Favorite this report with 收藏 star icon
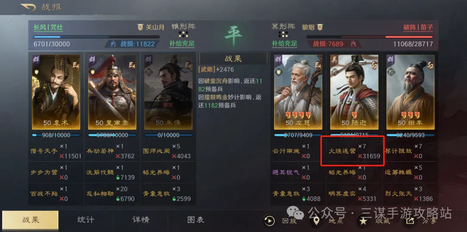This screenshot has height=232, width=467. 363,221
